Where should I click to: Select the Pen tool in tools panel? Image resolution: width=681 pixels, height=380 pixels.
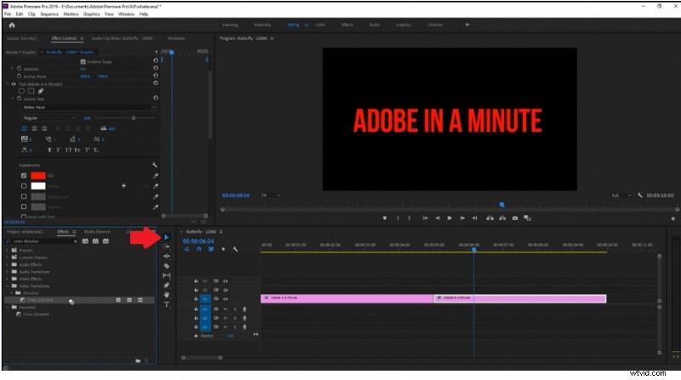point(166,286)
